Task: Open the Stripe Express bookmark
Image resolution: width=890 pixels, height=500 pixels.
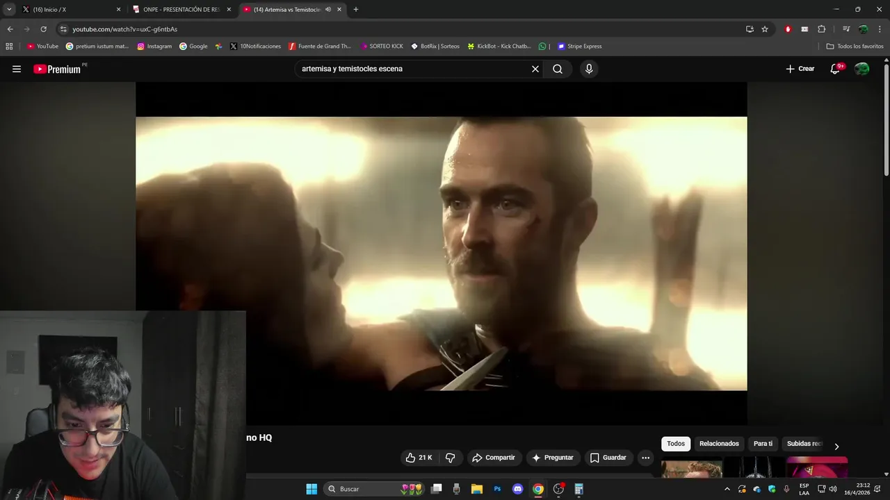Action: coord(579,47)
